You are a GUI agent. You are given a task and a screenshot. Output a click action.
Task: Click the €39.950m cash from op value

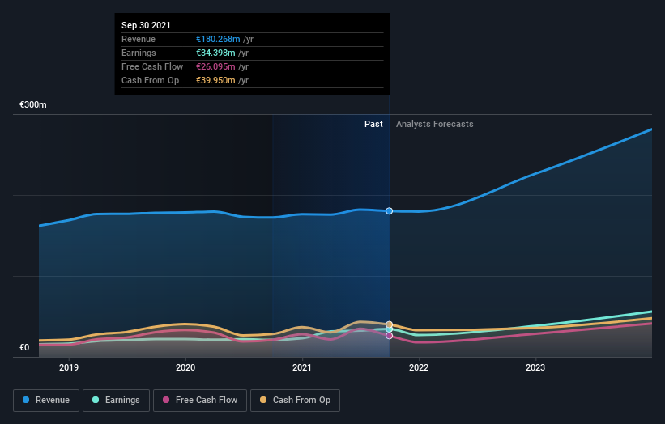(x=215, y=80)
